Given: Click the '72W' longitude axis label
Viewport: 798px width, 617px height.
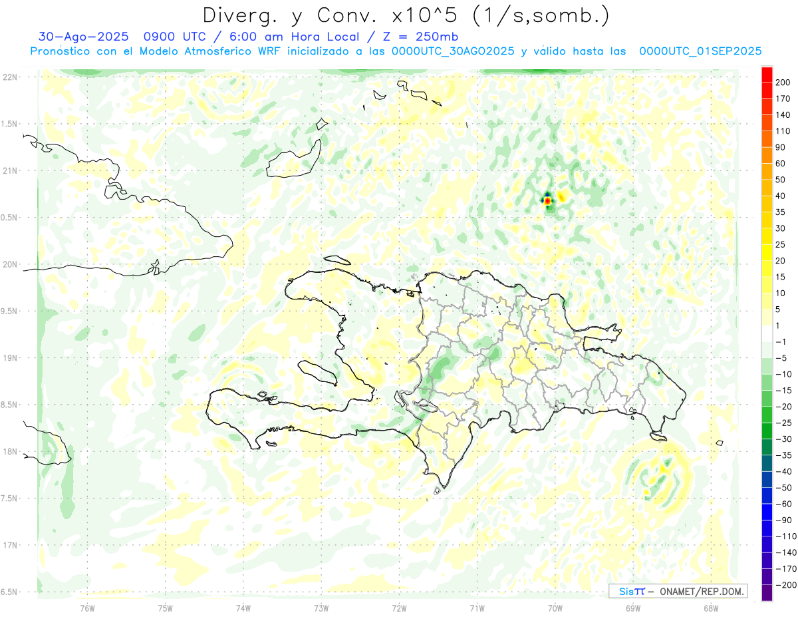Looking at the screenshot, I should 399,608.
